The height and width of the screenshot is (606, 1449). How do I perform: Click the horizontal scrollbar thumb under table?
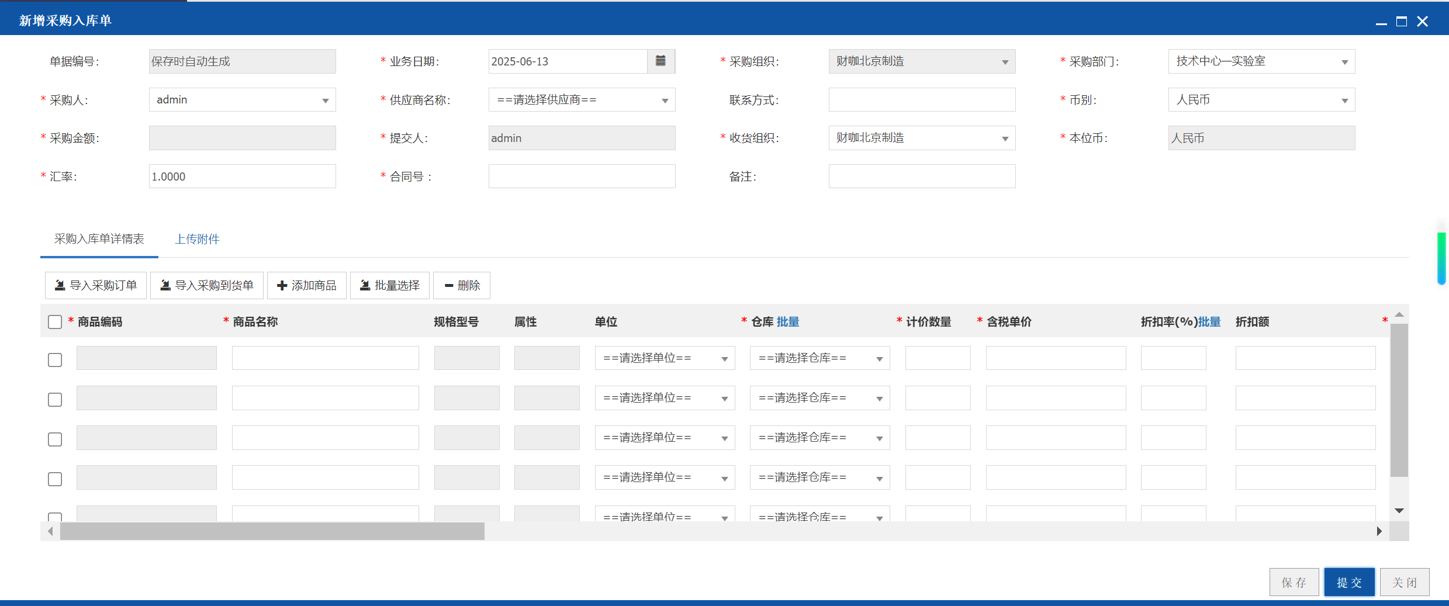[x=272, y=531]
